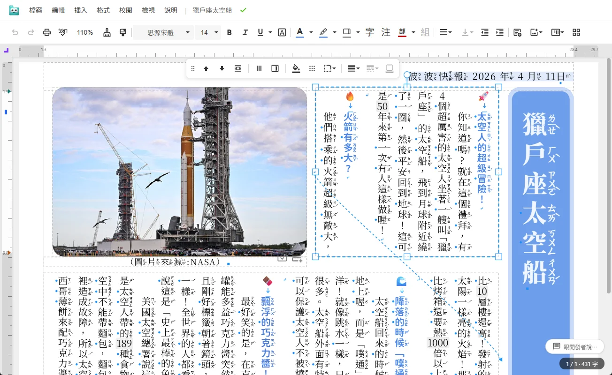Click the 波波快報 date header line
Screen dimensions: 612x375
[x=490, y=76]
